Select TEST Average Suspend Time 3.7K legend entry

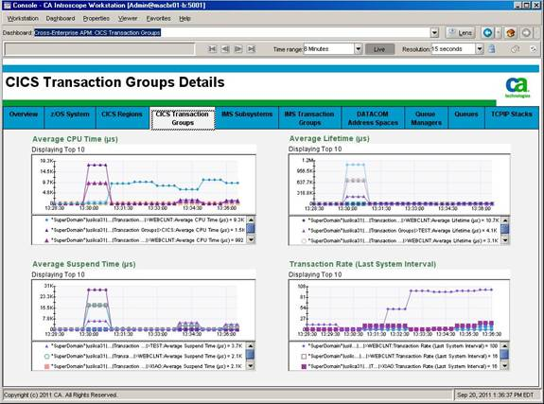click(143, 346)
